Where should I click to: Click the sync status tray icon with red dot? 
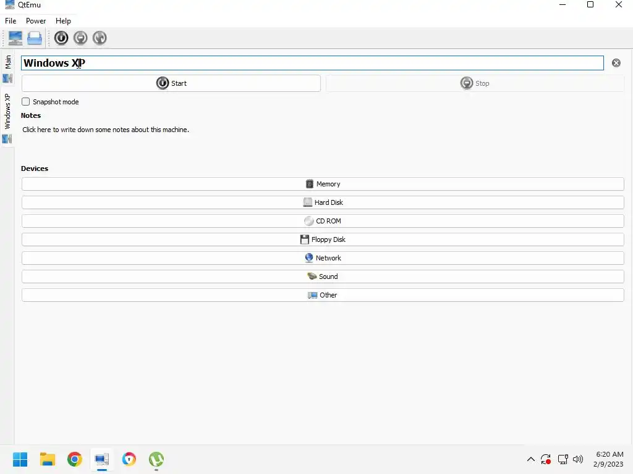tap(546, 459)
